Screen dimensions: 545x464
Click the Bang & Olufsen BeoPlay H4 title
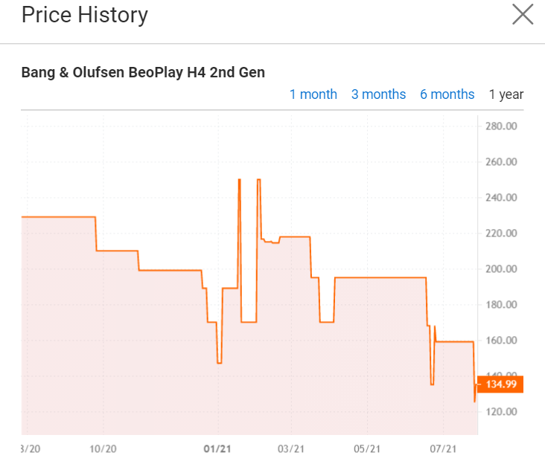[143, 73]
